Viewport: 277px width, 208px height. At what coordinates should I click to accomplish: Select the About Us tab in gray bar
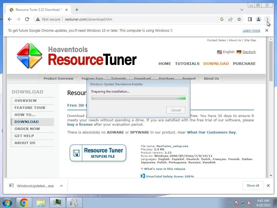[x=211, y=79]
